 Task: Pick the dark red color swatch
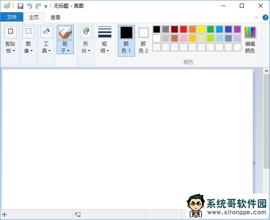tap(175, 29)
